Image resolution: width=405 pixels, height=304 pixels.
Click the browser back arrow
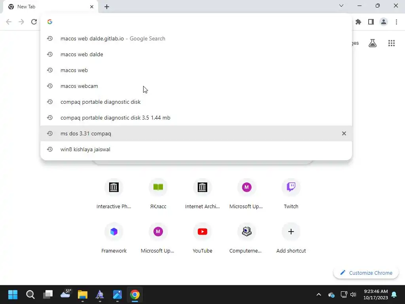9,22
